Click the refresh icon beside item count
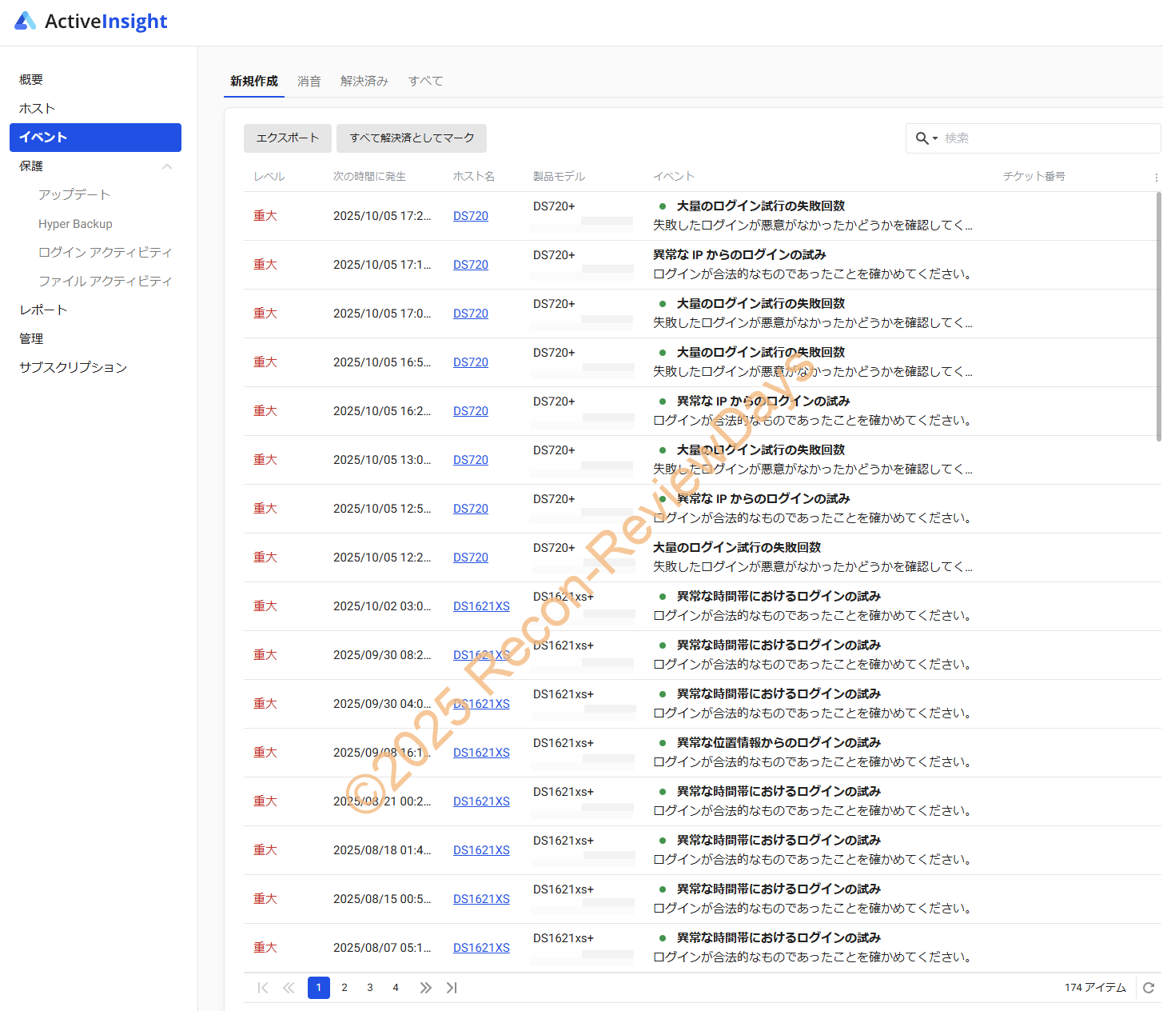This screenshot has height=1011, width=1163. pyautogui.click(x=1149, y=988)
